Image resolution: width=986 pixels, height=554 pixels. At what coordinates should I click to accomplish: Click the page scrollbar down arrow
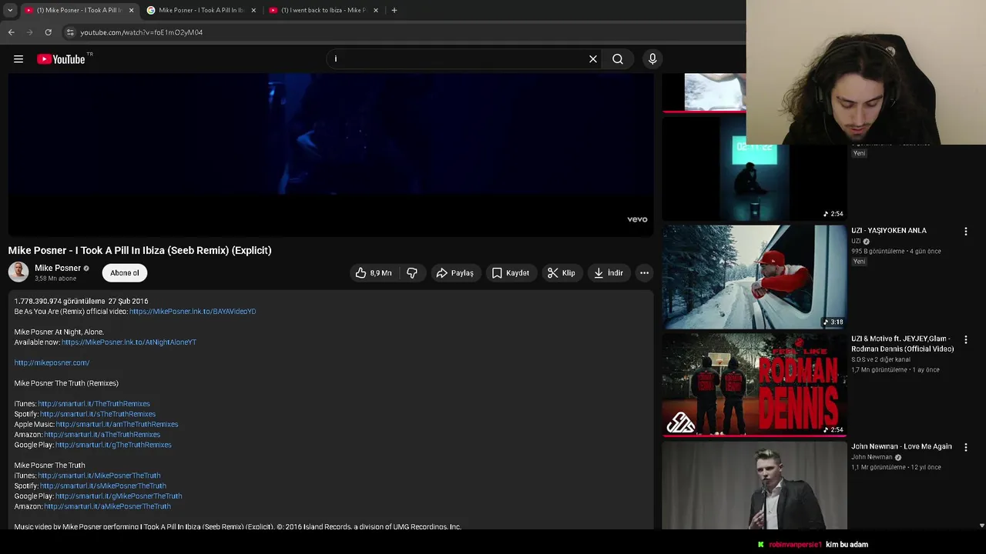(x=981, y=526)
